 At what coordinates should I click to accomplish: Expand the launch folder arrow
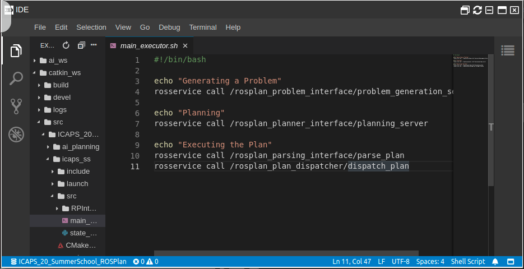pos(53,184)
